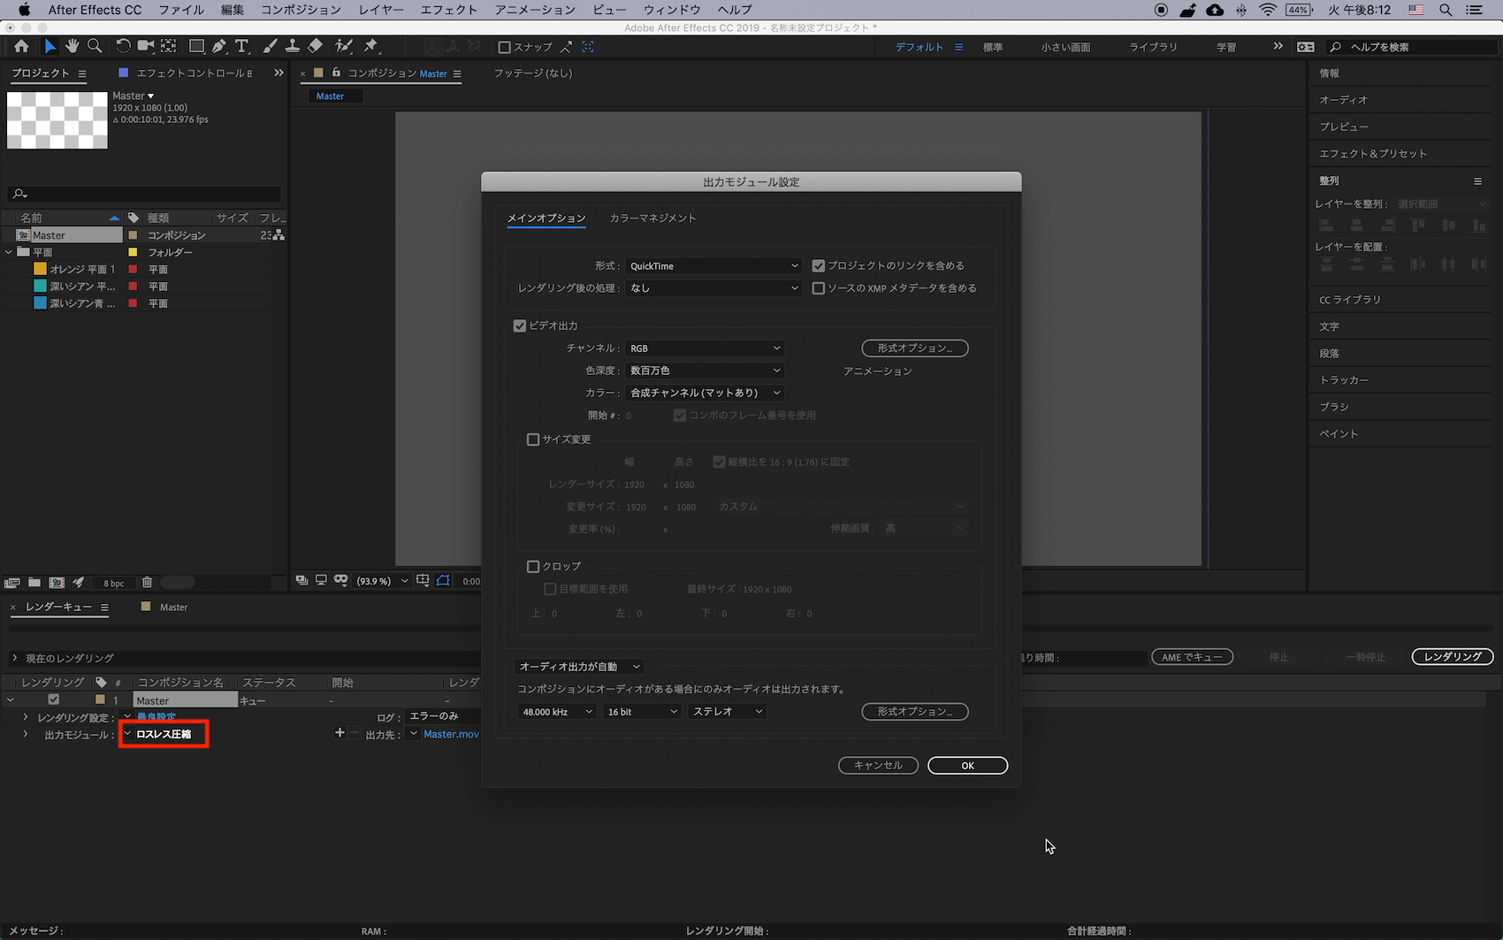Viewport: 1503px width, 940px height.
Task: Select the Pen tool
Action: click(219, 46)
